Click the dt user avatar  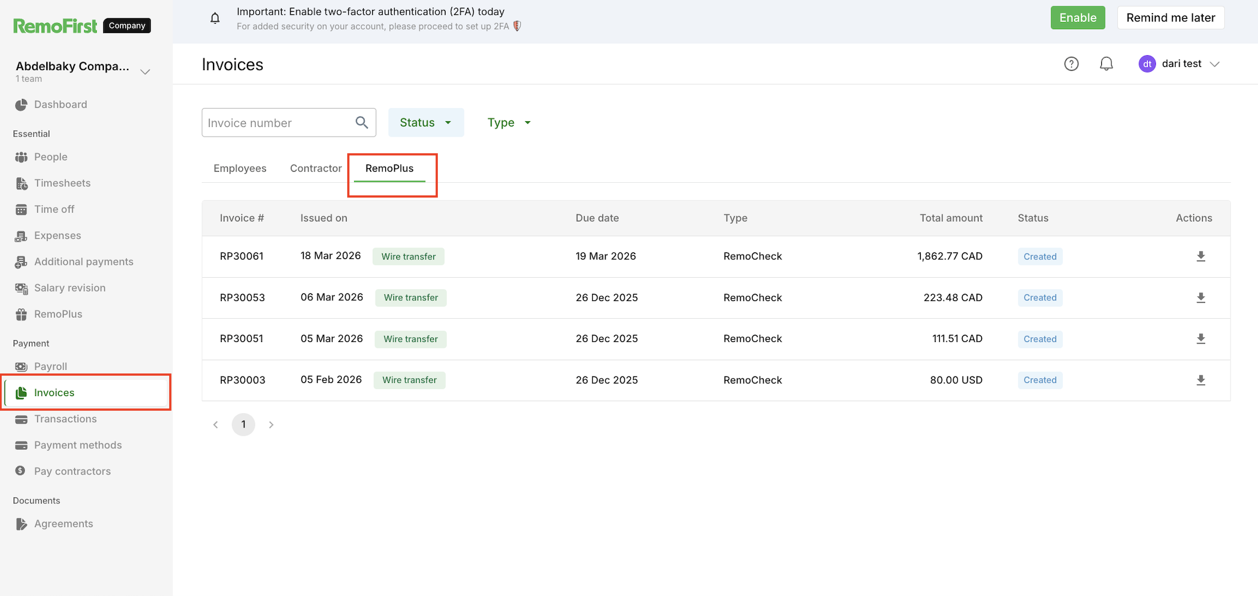1147,64
